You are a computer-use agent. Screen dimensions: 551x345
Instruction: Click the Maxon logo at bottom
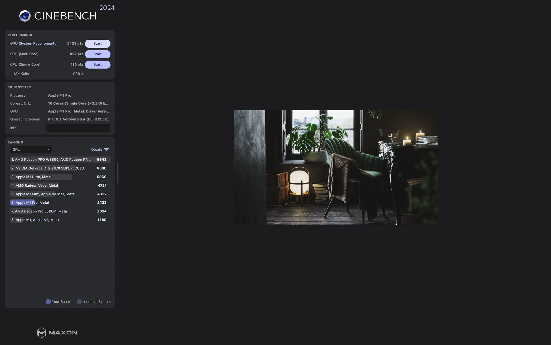pyautogui.click(x=57, y=332)
